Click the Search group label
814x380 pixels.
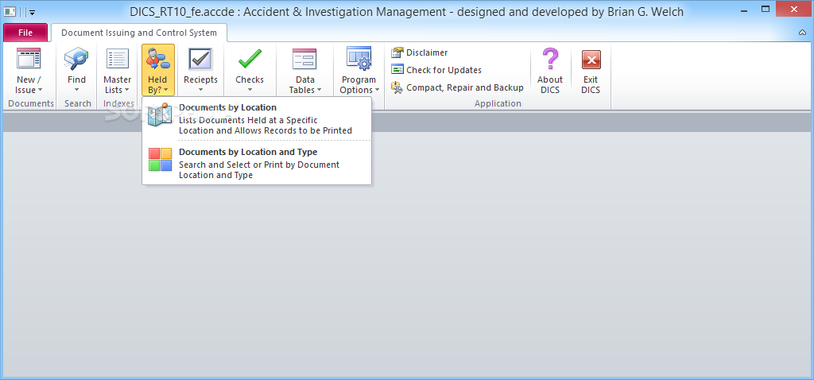tap(78, 103)
